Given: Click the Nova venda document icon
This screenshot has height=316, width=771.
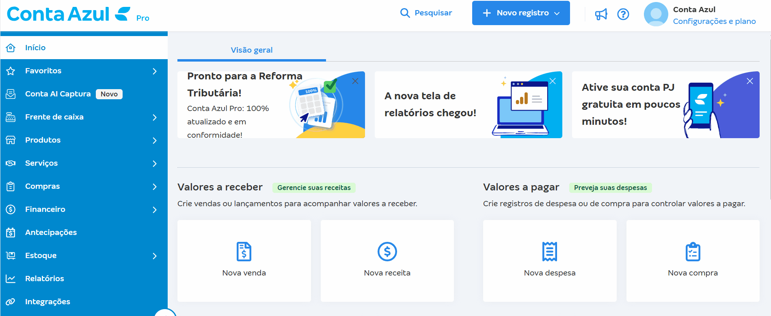Looking at the screenshot, I should pos(244,252).
